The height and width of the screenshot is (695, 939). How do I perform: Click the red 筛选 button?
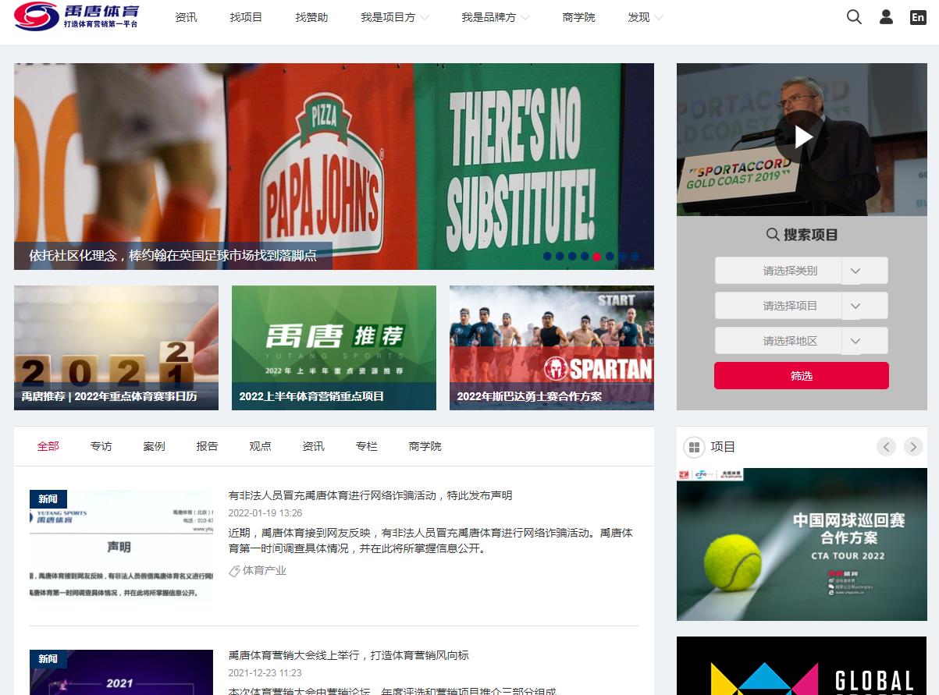[802, 375]
